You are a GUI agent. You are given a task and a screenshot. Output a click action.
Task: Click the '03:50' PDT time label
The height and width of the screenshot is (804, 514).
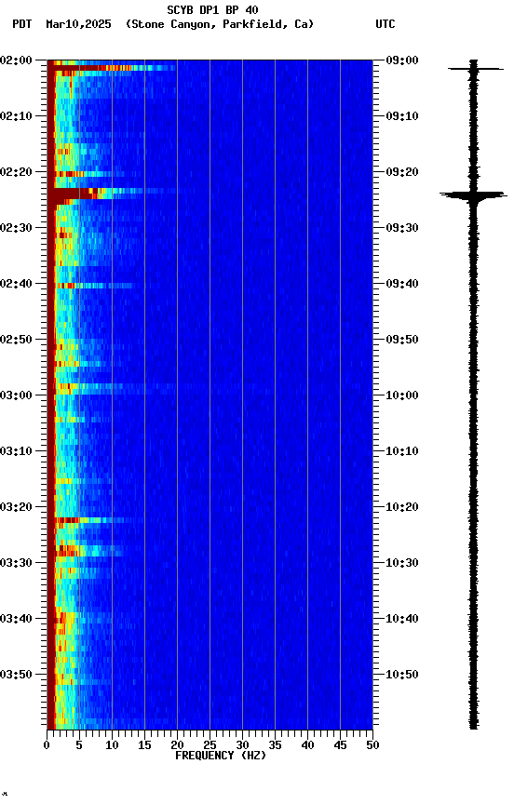(x=16, y=675)
